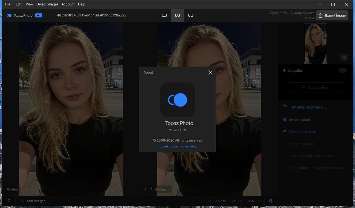Open the Select images menu
Viewport: 355px width, 208px height.
pos(47,4)
